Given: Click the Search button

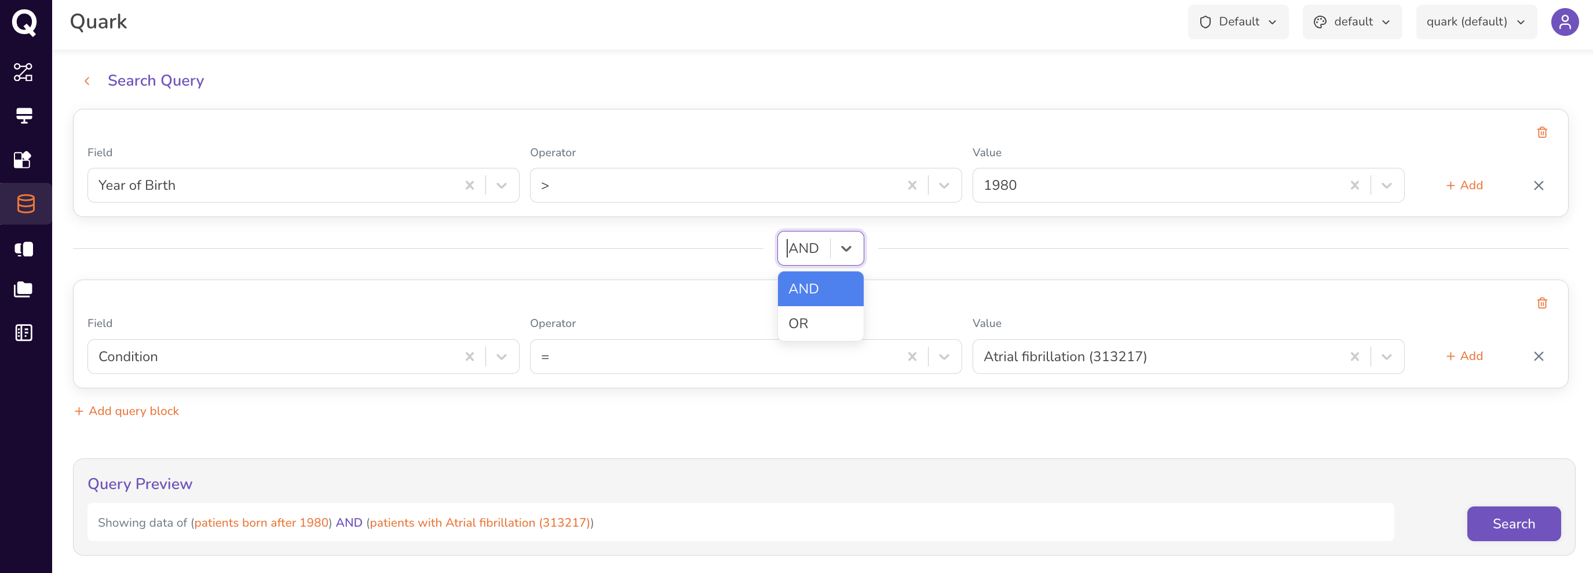Looking at the screenshot, I should tap(1513, 524).
